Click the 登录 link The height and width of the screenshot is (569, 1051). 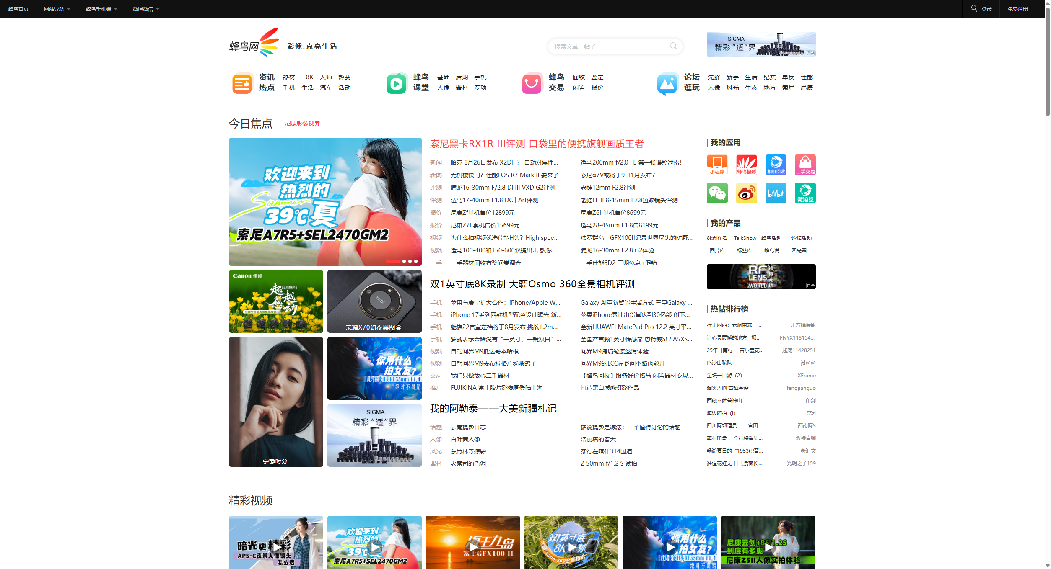pos(986,9)
